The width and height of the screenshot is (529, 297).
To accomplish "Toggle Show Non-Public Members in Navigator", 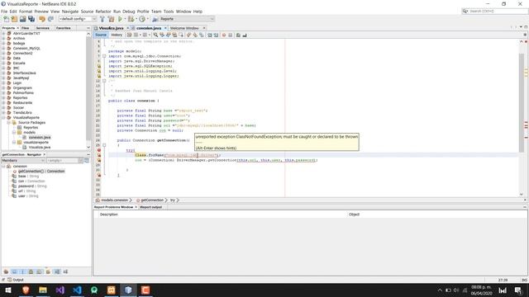I will (x=31, y=271).
